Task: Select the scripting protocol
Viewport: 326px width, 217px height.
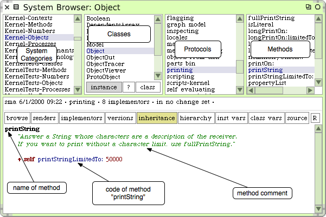Action: pos(181,77)
